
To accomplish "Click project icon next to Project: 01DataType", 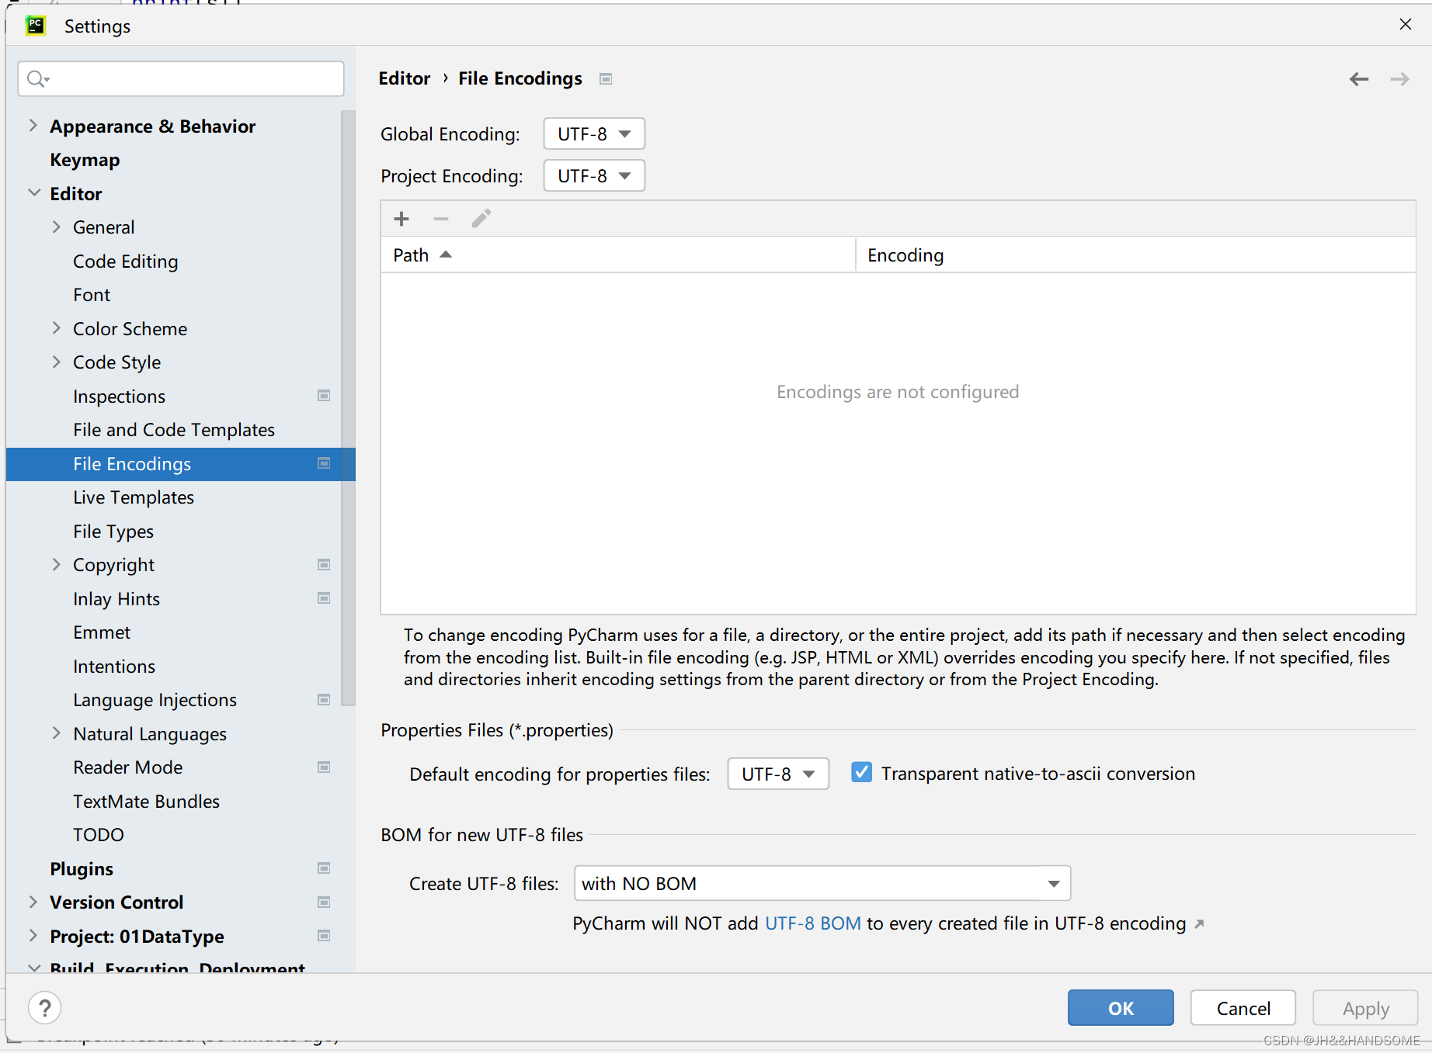I will tap(324, 936).
